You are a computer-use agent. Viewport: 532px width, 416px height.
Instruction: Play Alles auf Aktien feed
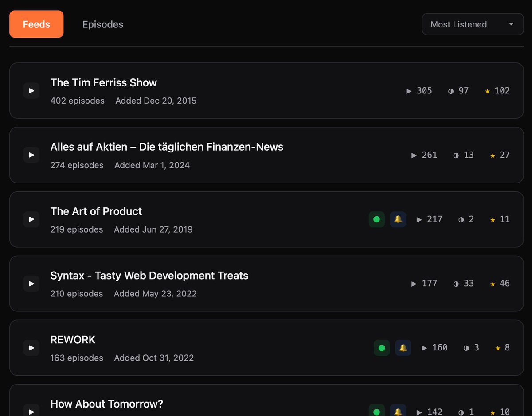click(31, 155)
